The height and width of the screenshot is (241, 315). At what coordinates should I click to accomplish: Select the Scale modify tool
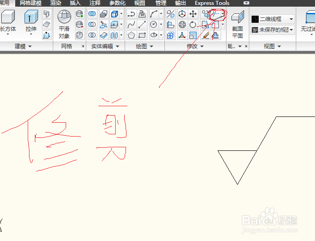193,35
